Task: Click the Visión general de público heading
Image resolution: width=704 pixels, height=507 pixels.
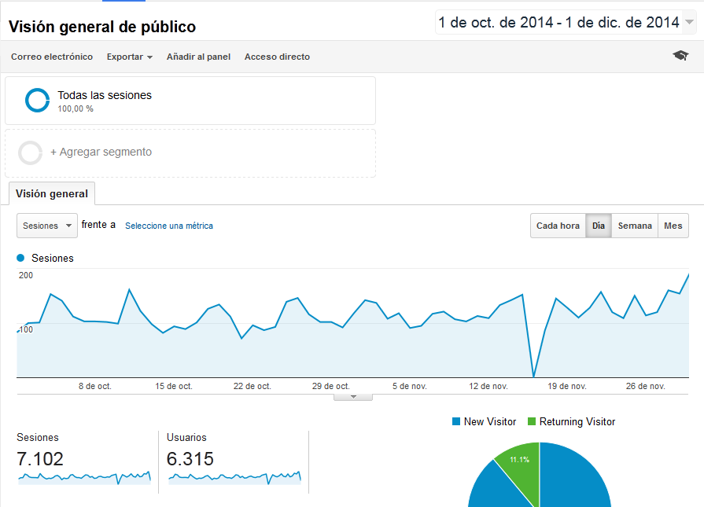Action: 102,27
